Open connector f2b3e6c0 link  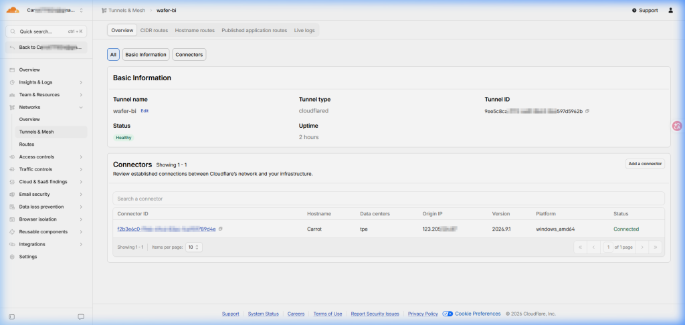[167, 229]
